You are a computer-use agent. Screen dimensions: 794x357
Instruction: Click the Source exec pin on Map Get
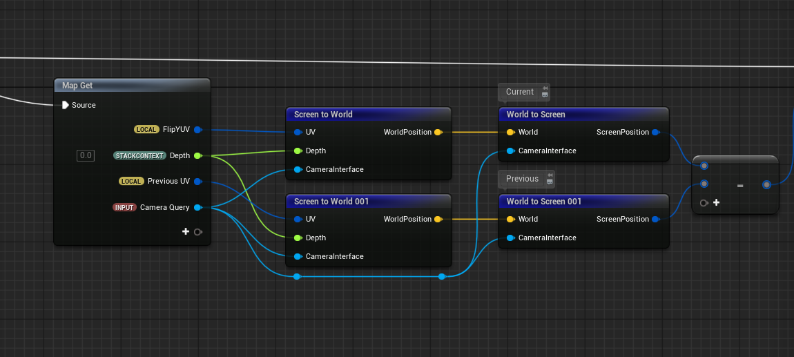[x=65, y=105]
